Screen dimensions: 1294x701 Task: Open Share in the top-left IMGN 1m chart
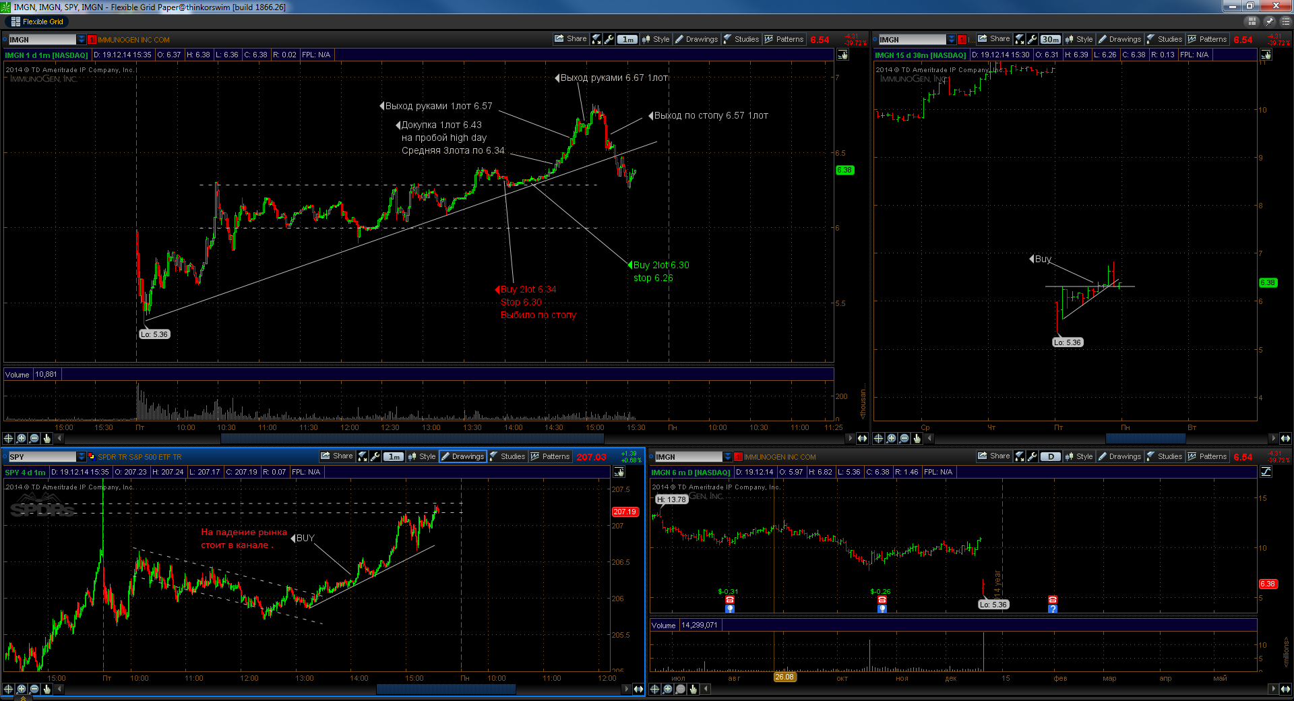pyautogui.click(x=570, y=39)
